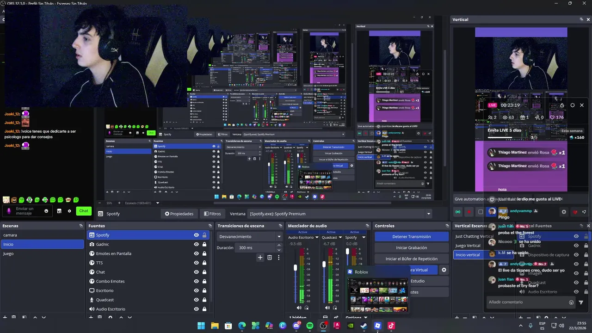
Task: Increase transition duration with up arrow
Action: click(x=279, y=246)
